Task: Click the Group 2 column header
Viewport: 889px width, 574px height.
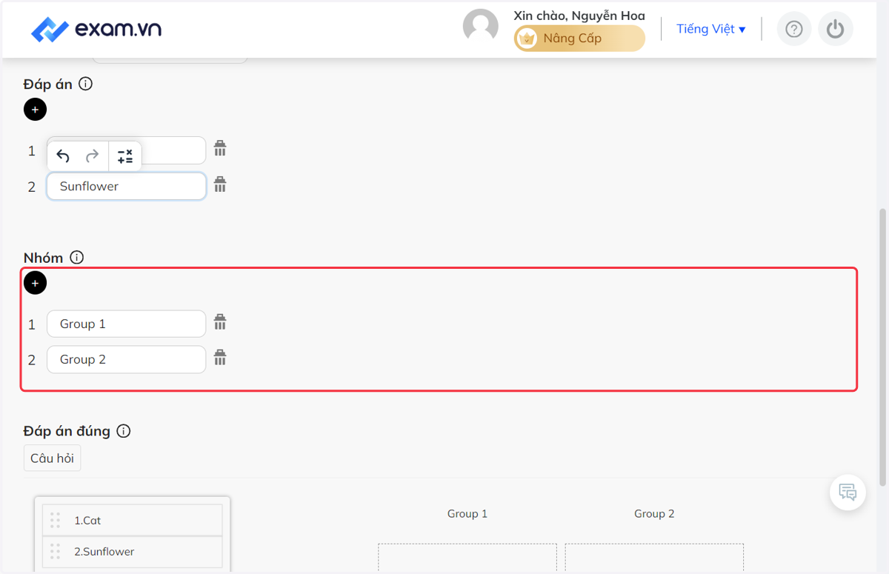Action: [x=654, y=513]
